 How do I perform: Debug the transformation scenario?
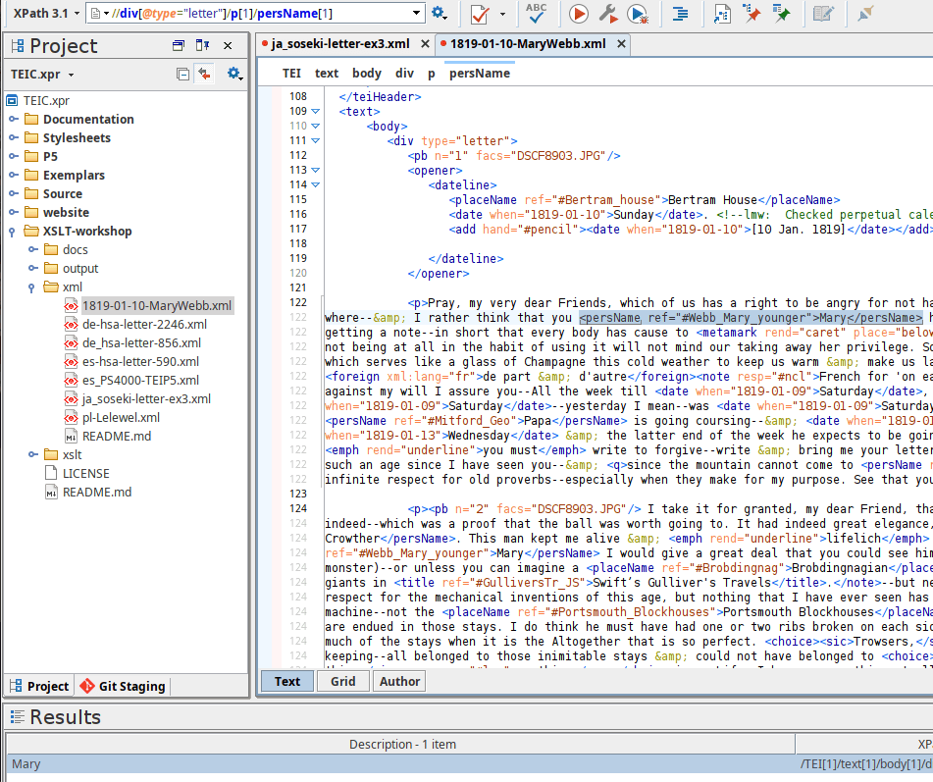point(638,14)
